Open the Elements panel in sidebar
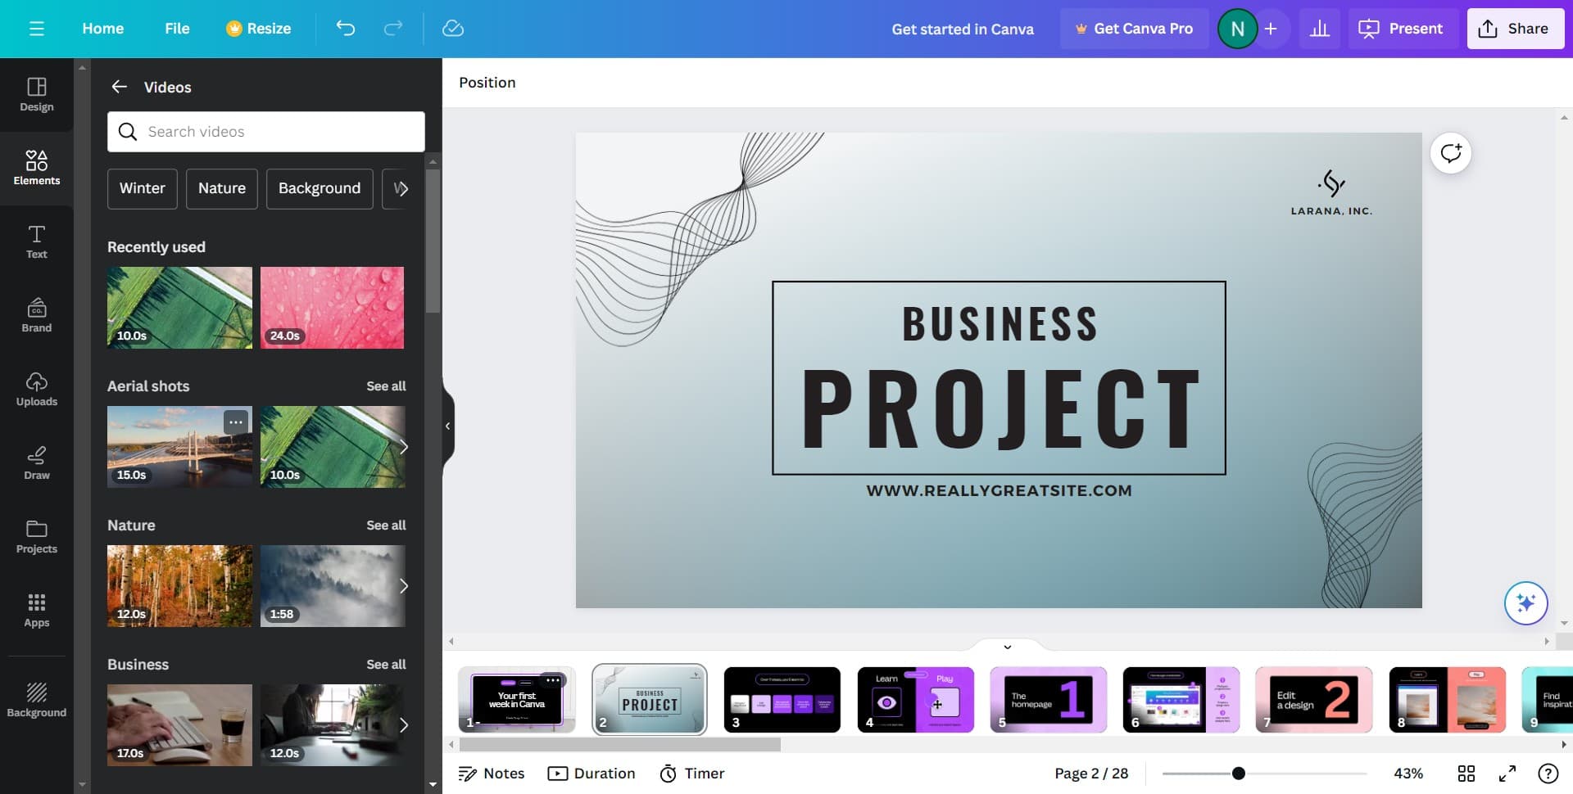The width and height of the screenshot is (1573, 794). tap(37, 167)
